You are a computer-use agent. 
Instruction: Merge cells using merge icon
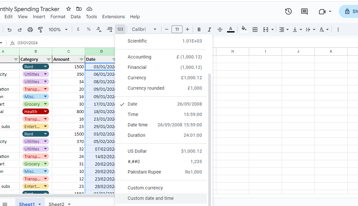pos(265,30)
